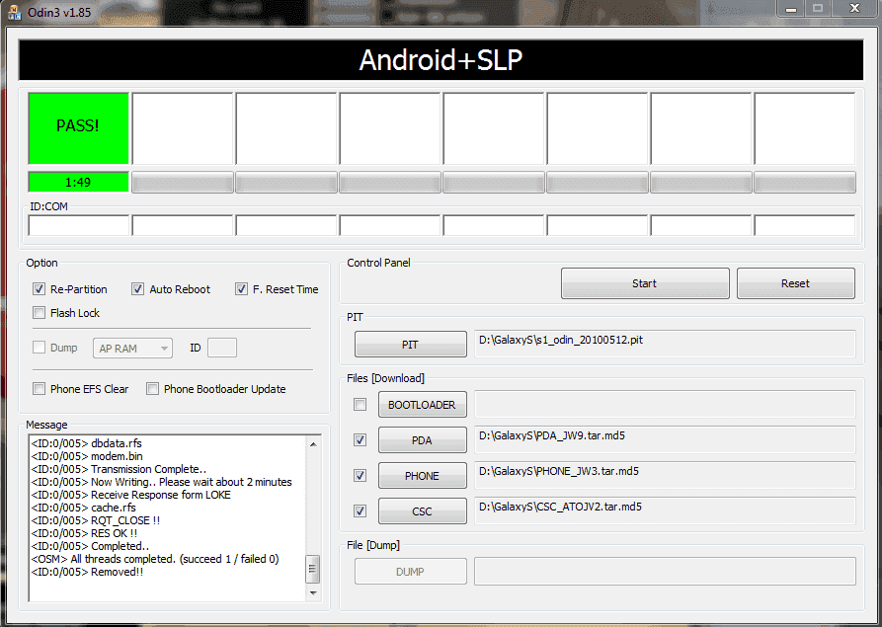Click the 'cache.rfs' log line
Image resolution: width=882 pixels, height=627 pixels.
(x=84, y=508)
